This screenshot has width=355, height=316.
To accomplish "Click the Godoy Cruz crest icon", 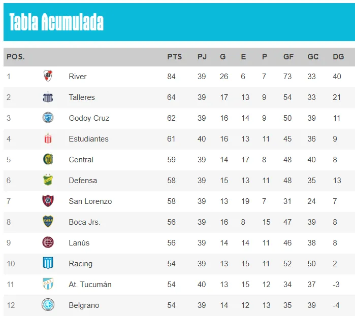I will click(48, 118).
